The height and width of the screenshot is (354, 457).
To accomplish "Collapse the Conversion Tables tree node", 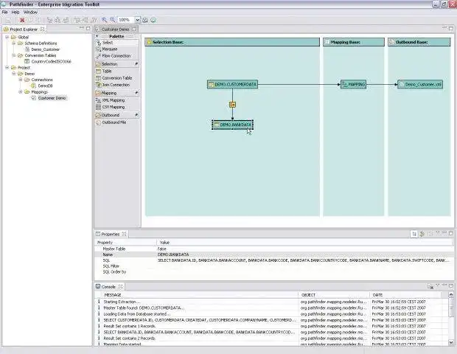I will (13, 55).
